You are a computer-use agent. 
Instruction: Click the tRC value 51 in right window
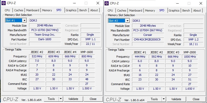(x=190, y=79)
